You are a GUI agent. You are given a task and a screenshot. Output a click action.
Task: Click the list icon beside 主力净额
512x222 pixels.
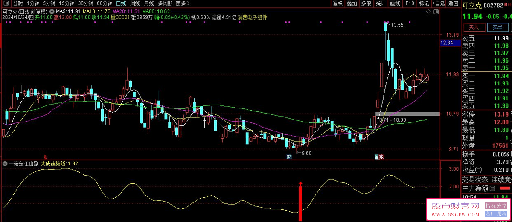point(492,188)
